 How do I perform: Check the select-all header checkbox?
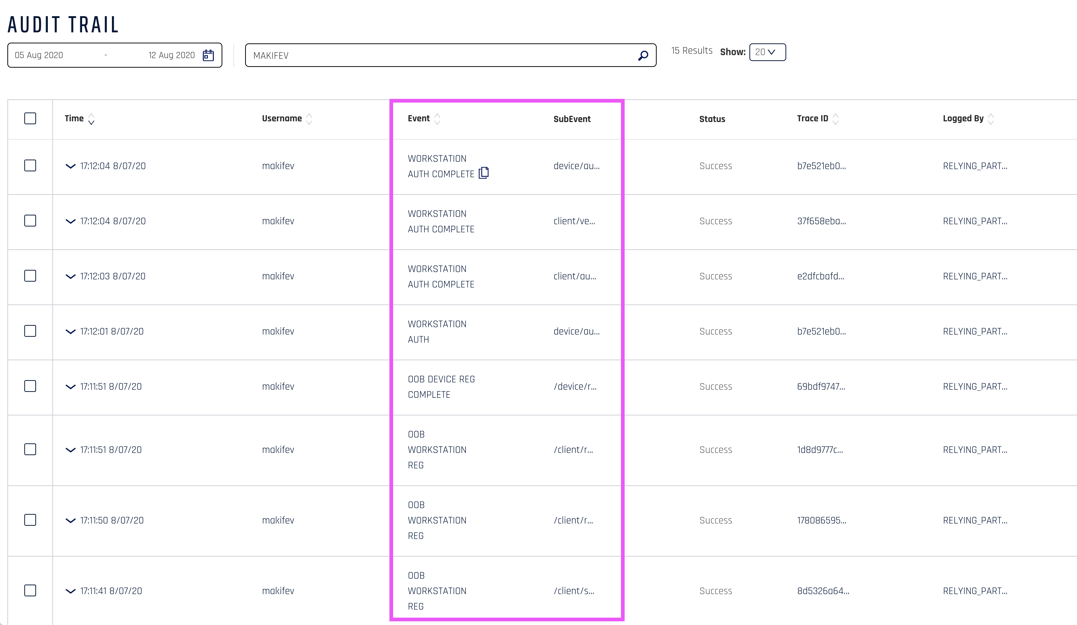pyautogui.click(x=30, y=118)
